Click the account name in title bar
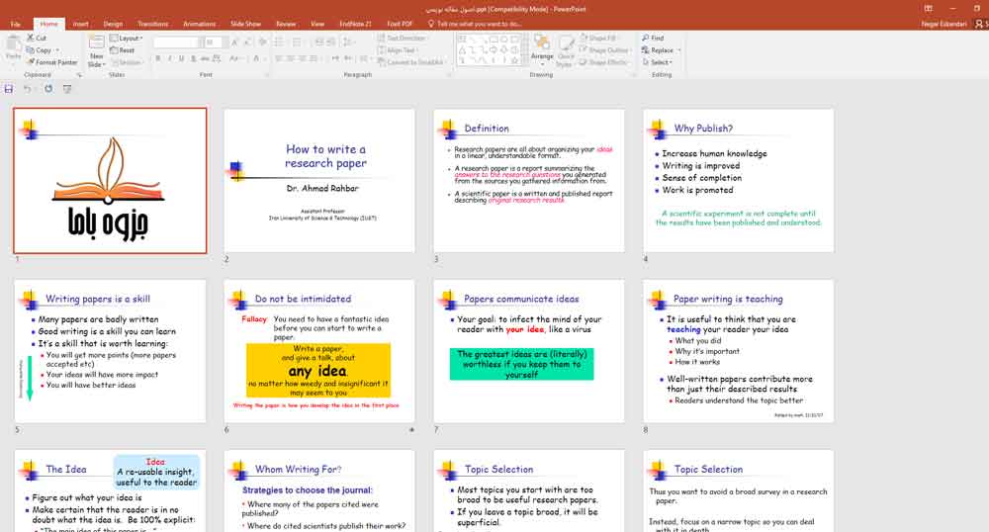The image size is (989, 532). [944, 24]
